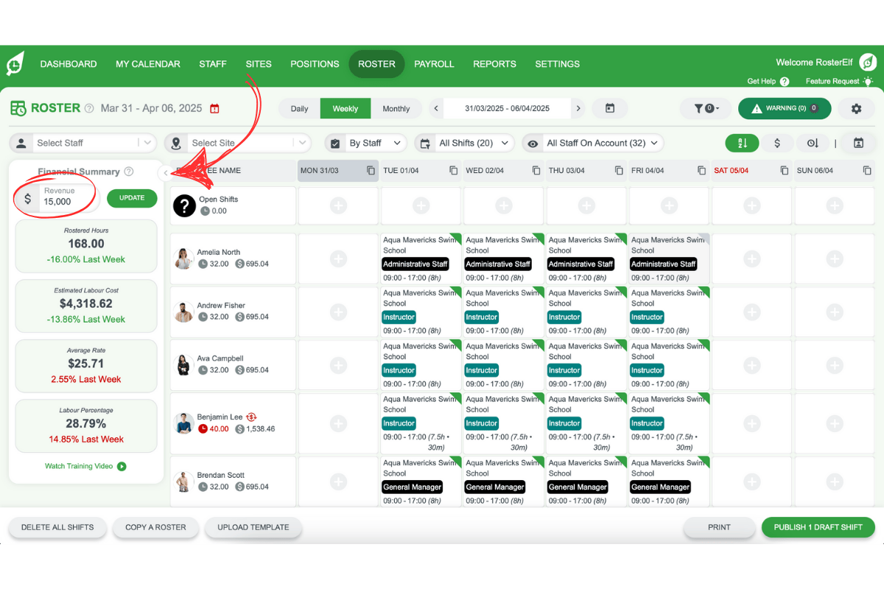Click the staff calendar icon near sort options
This screenshot has width=884, height=589.
pos(858,143)
